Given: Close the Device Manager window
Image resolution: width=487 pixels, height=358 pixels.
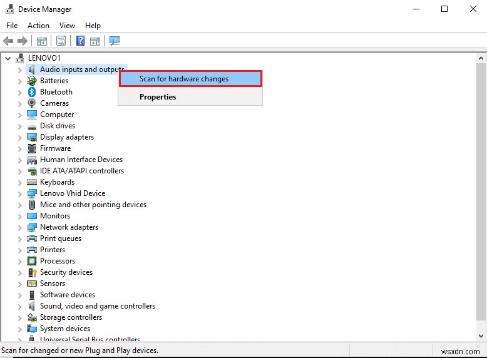Looking at the screenshot, I should [473, 9].
